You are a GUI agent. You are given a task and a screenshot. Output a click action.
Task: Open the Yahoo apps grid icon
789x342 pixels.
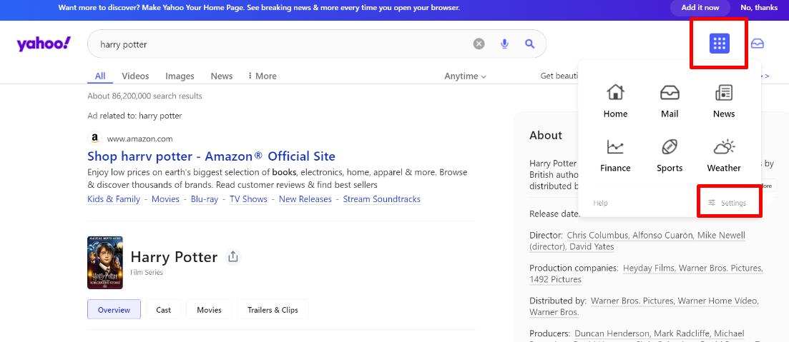point(719,44)
